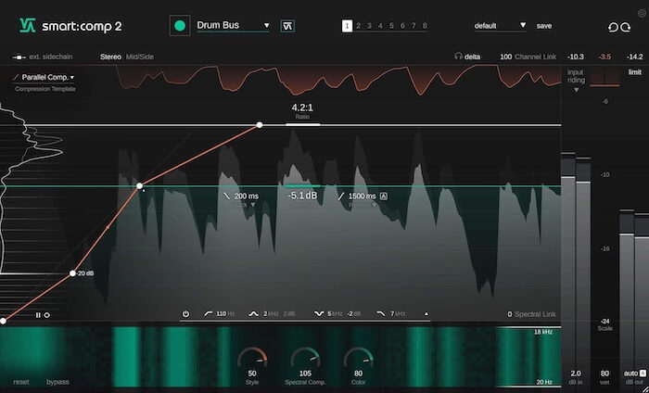Pause the display with the pause icon
The width and height of the screenshot is (649, 393).
[x=38, y=315]
